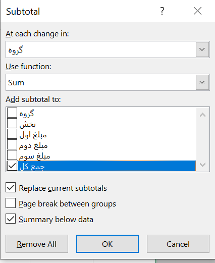Viewport: 215px width, 263px height.
Task: Close the Subtotal dialog
Action: [197, 11]
